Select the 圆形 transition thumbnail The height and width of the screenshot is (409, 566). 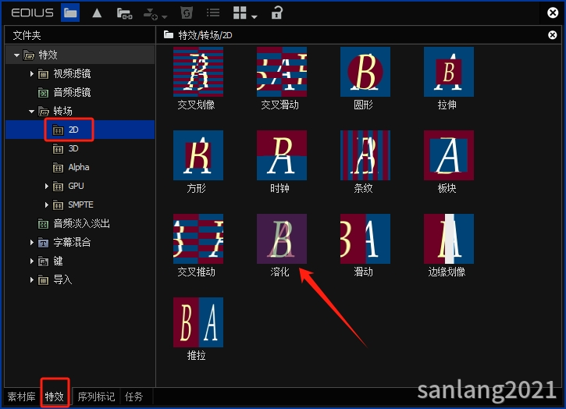click(365, 72)
